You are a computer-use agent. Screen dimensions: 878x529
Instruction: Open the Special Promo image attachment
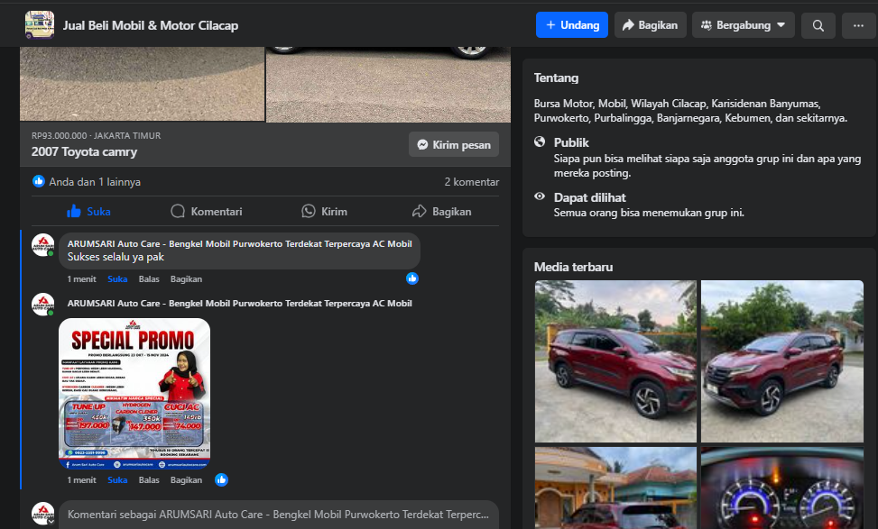point(134,394)
